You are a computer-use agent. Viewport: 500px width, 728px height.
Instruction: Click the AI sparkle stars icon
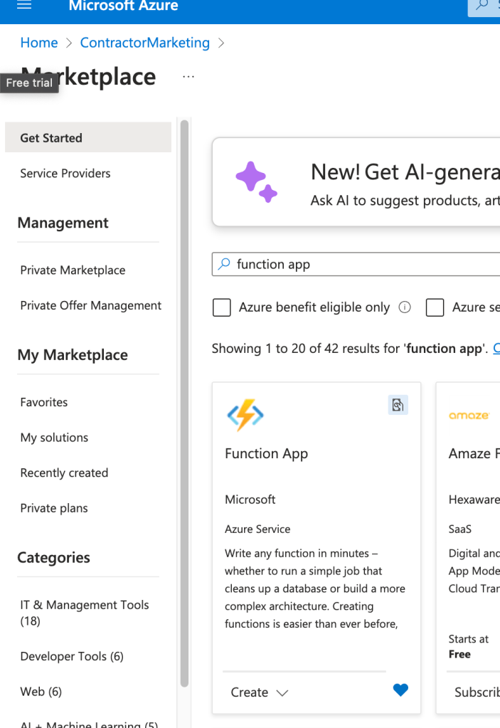click(256, 182)
